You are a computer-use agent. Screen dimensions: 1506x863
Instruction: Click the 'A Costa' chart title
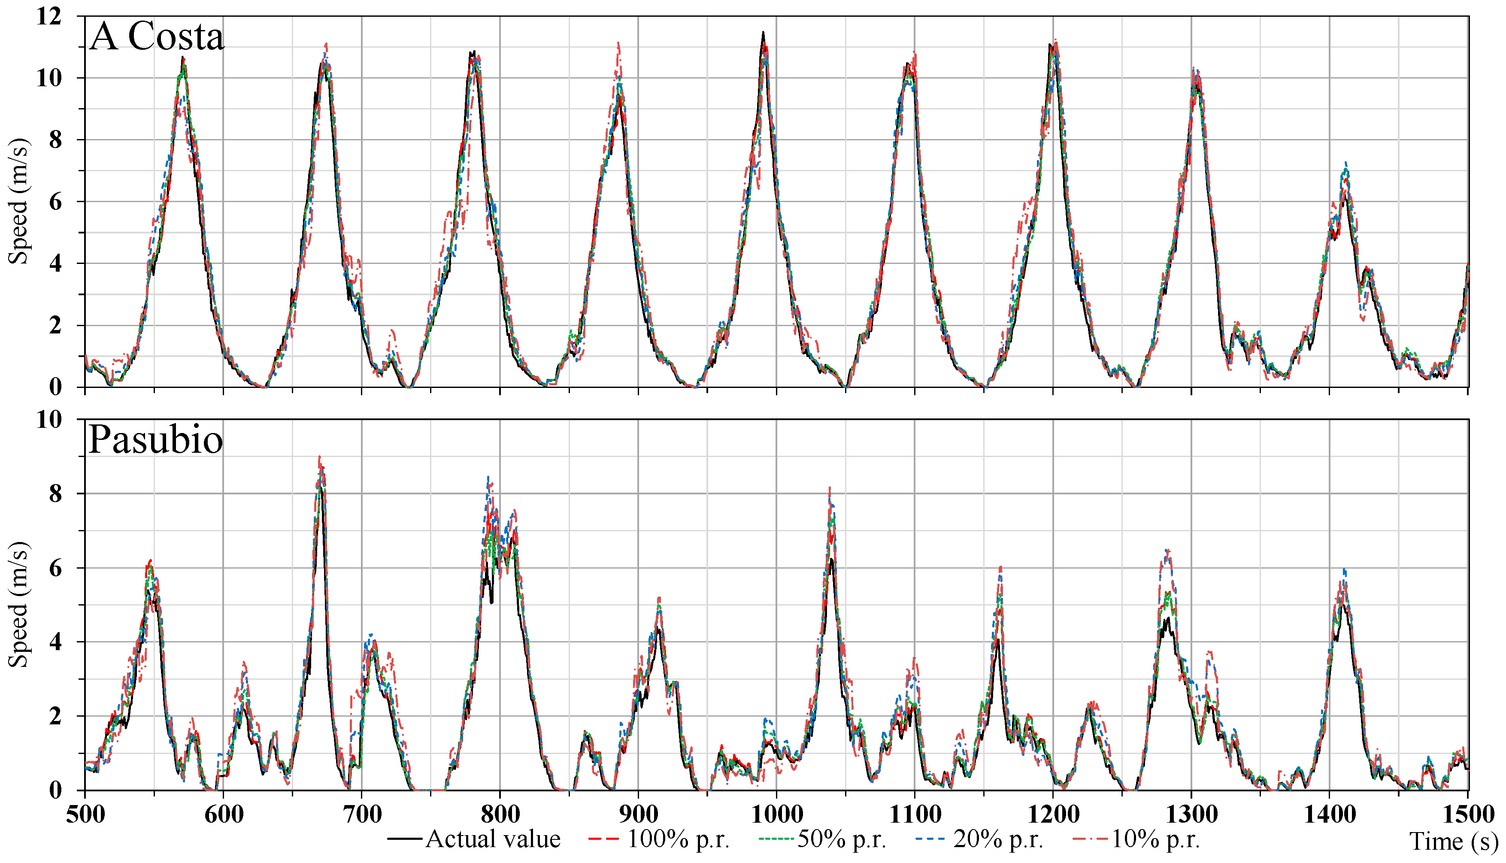pyautogui.click(x=157, y=37)
